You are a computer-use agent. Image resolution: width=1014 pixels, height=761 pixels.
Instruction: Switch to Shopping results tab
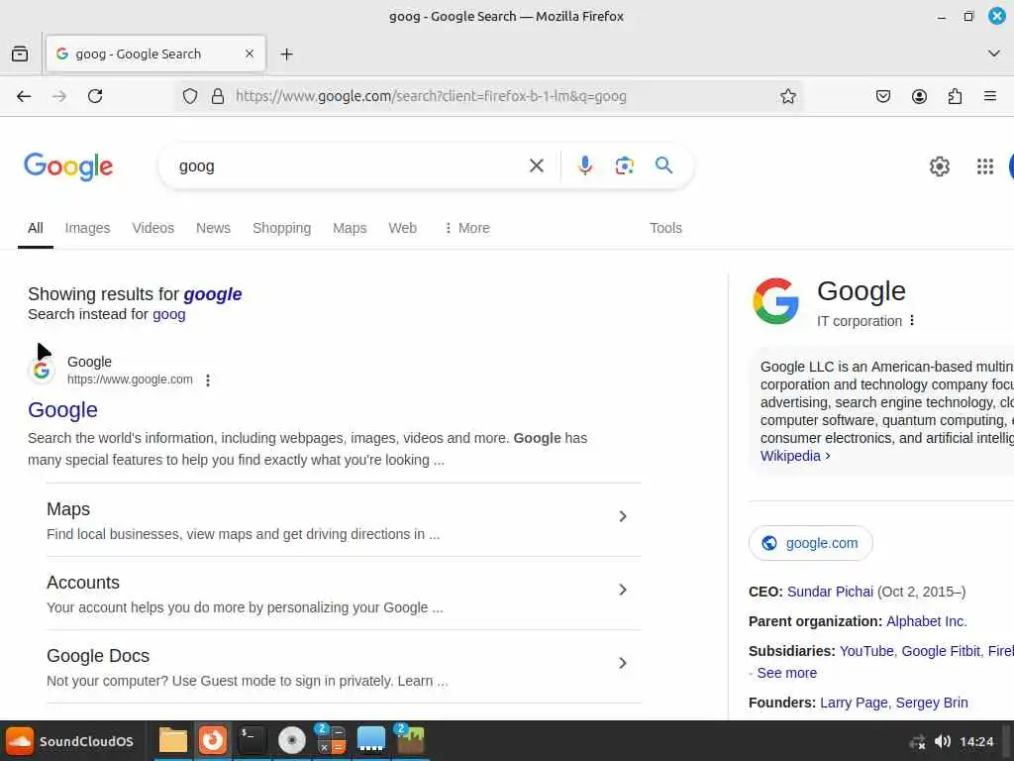click(x=281, y=229)
